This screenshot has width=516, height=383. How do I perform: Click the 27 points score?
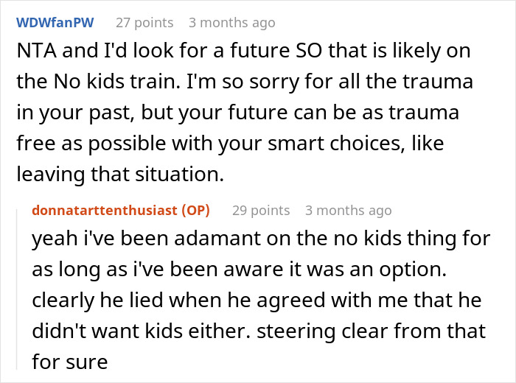144,23
